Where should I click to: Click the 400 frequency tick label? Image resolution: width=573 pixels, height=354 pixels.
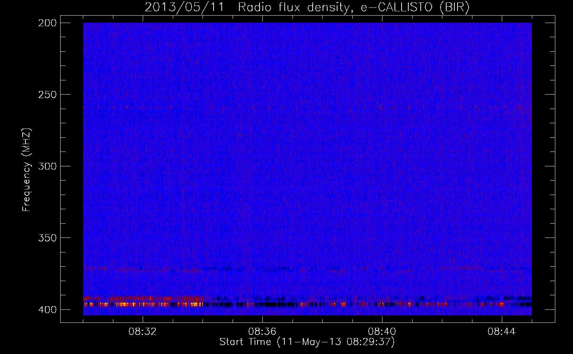pos(47,309)
